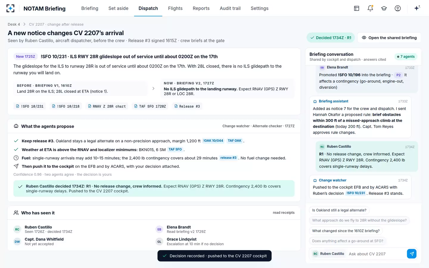Click the Elena Brandt avatar in read receipts
The image size is (429, 268).
pyautogui.click(x=159, y=229)
